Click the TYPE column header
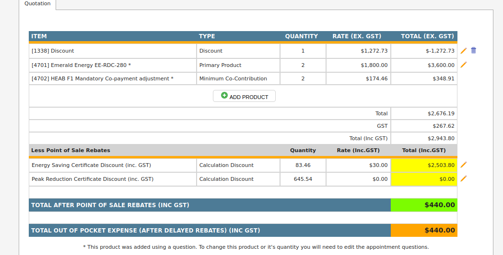Image resolution: width=503 pixels, height=255 pixels. [207, 36]
